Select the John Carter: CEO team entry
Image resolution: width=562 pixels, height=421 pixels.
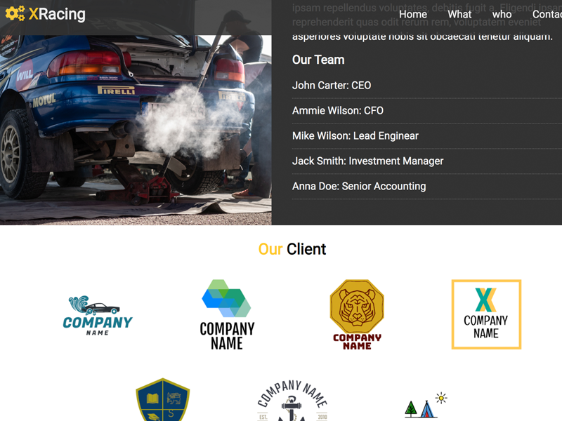tap(332, 86)
